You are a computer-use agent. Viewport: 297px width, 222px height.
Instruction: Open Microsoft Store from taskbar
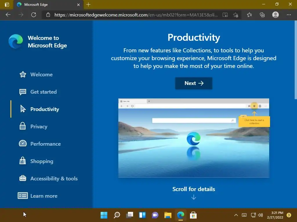pos(193,215)
